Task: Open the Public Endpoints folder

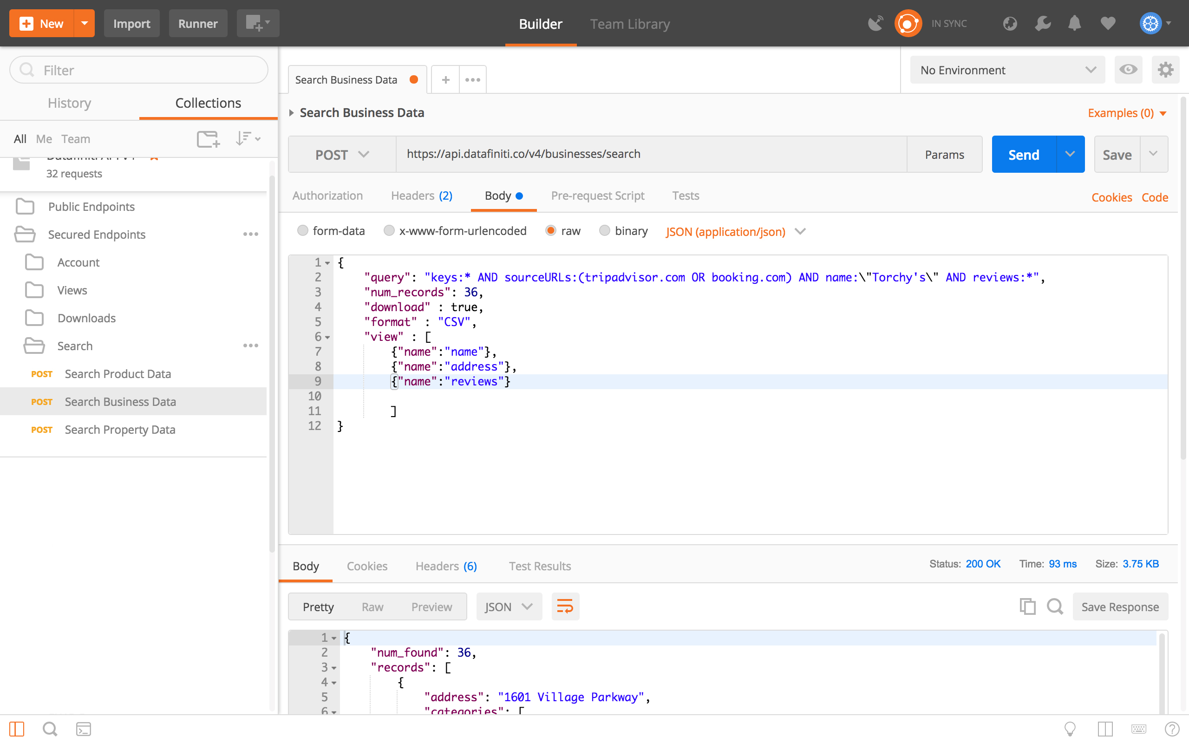Action: tap(91, 206)
